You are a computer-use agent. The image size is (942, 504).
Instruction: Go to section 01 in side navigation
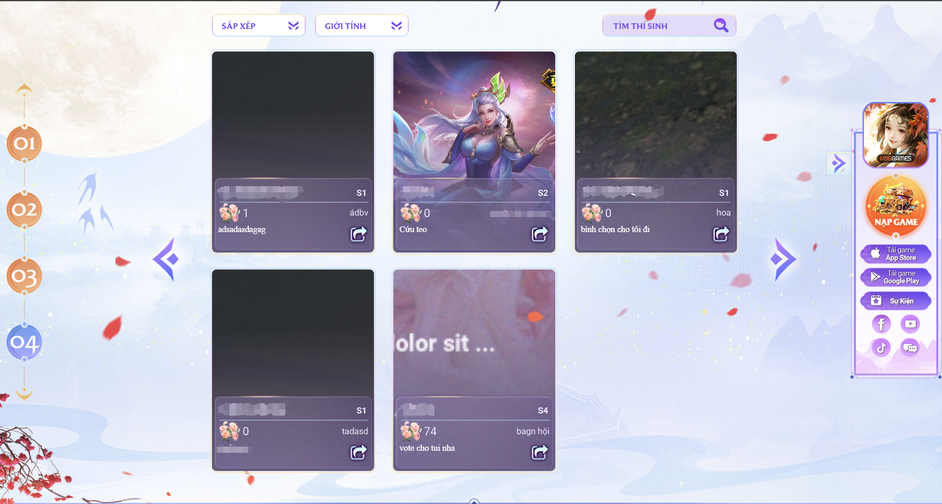point(24,143)
